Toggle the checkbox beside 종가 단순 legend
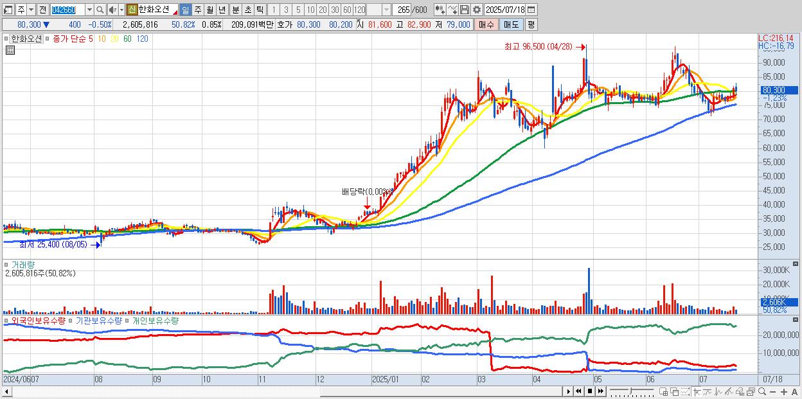 pyautogui.click(x=48, y=39)
